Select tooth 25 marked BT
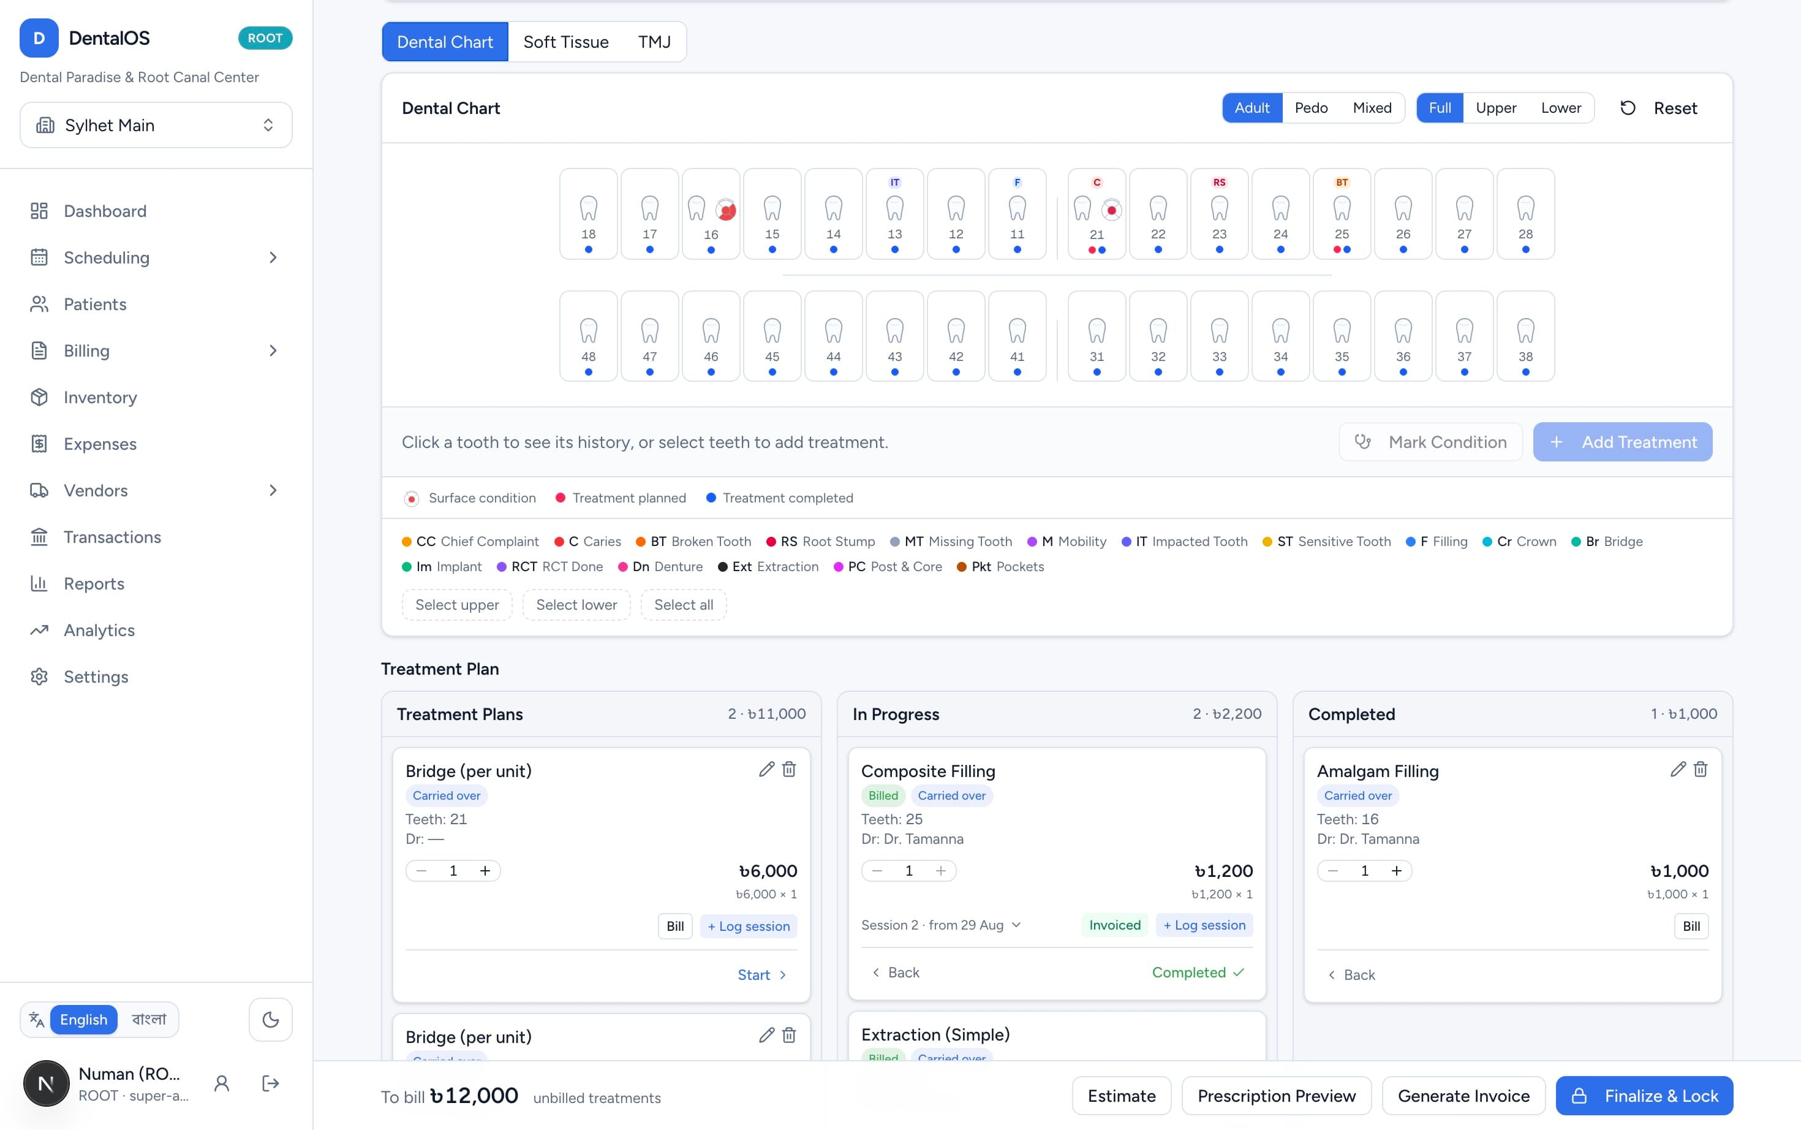Viewport: 1801px width, 1130px height. coord(1342,214)
